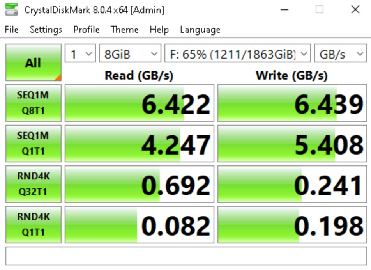Click the Write (GB/s) column header
Screen dimensions: 371x270
(292, 76)
